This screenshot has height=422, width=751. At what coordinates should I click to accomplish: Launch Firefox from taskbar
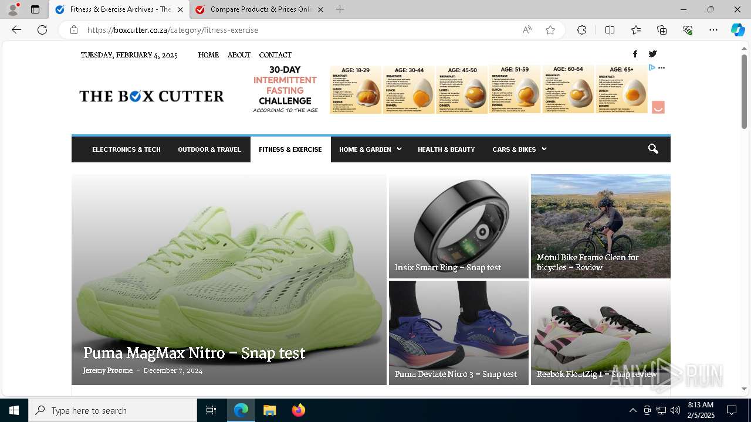[299, 410]
